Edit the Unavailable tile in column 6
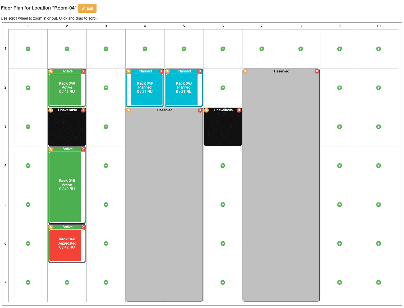 [x=206, y=110]
